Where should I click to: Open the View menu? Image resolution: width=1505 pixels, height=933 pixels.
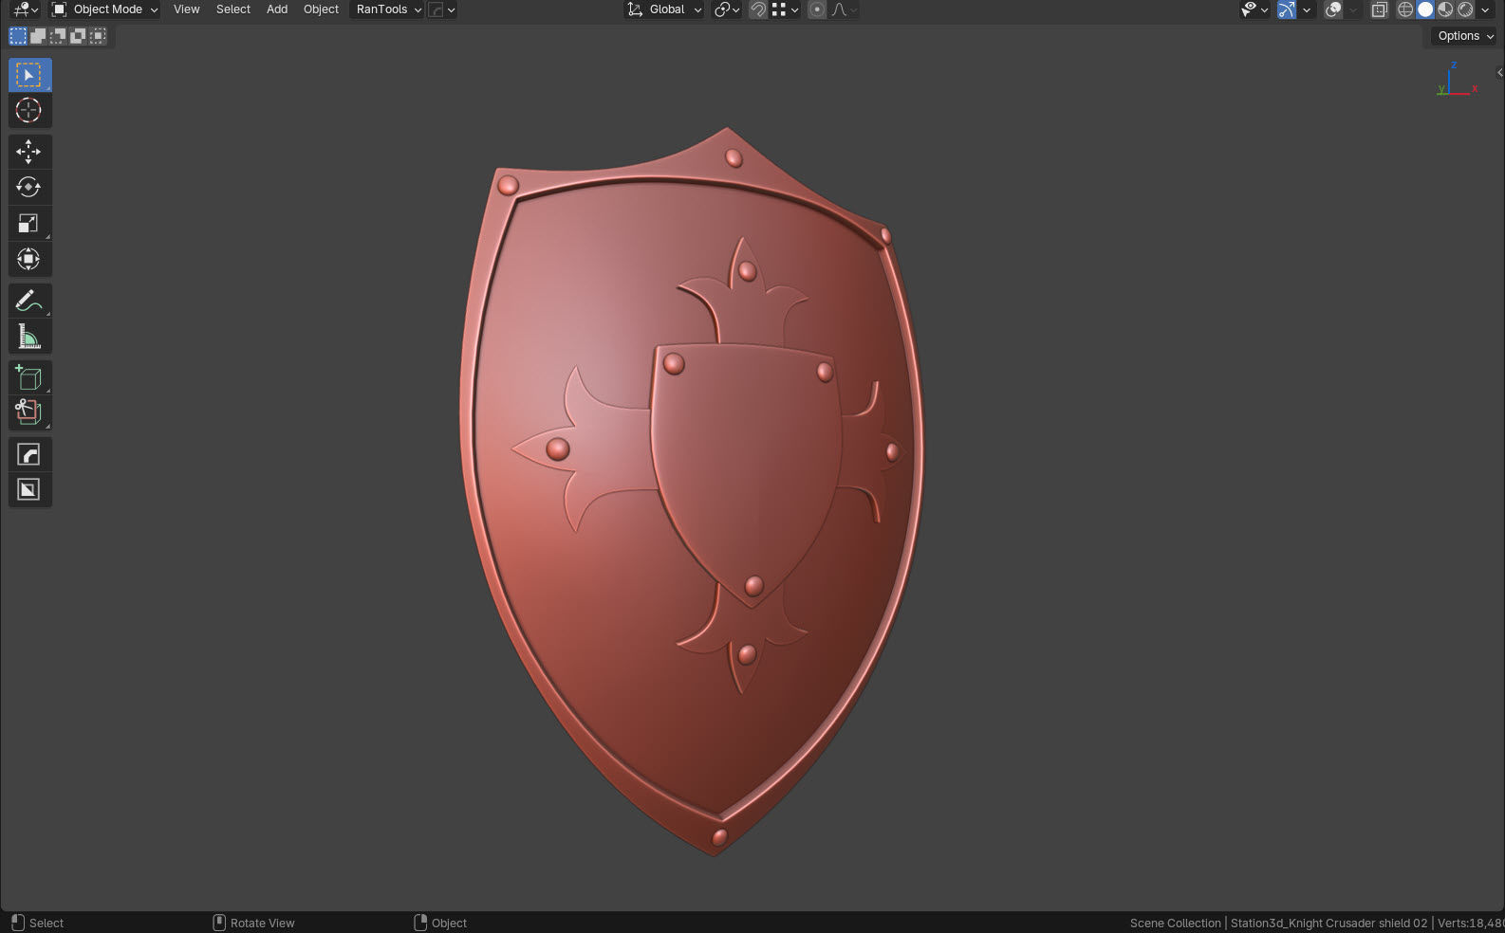186,9
